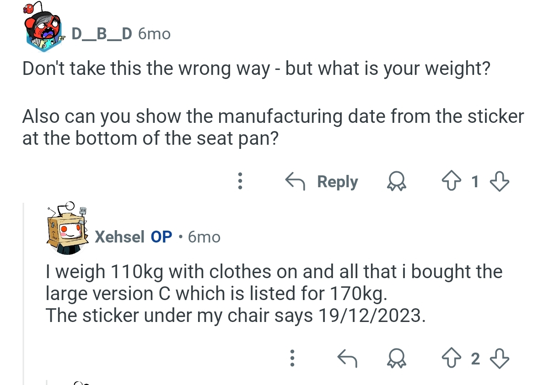Click the OP badge next to Xehsel

(x=161, y=237)
